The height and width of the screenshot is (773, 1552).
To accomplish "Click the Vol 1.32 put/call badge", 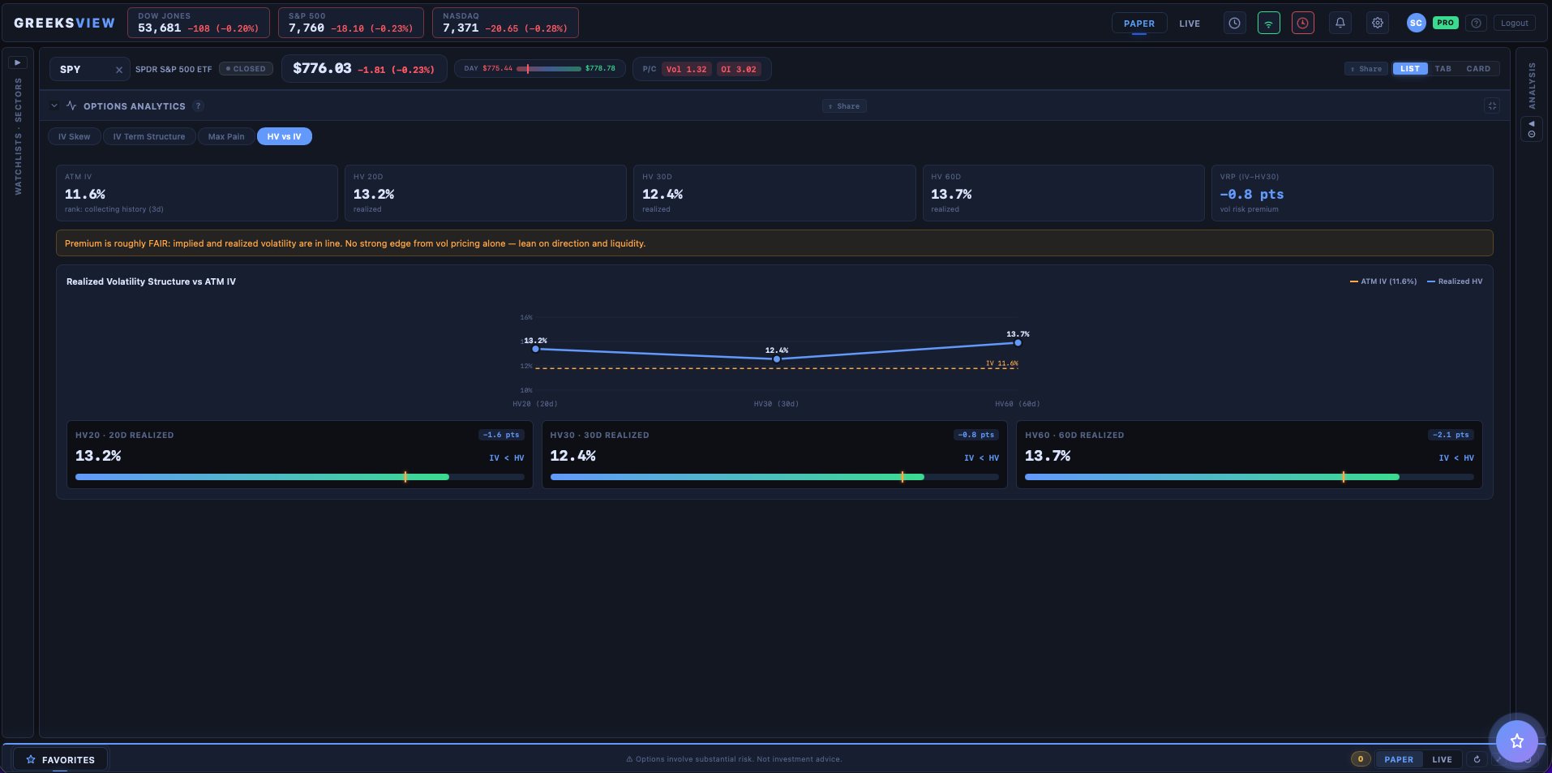I will pyautogui.click(x=686, y=70).
